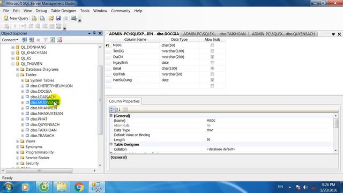Select the Programmability folder
The width and height of the screenshot is (343, 193).
39,152
